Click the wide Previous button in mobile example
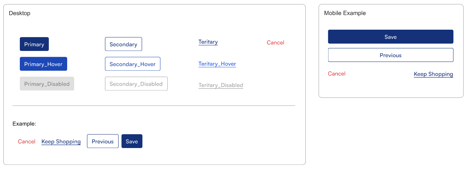The width and height of the screenshot is (468, 170). coord(391,55)
